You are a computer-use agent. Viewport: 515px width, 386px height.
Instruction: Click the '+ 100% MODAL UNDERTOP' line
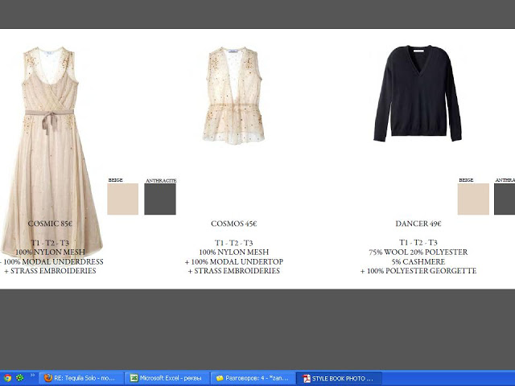[233, 262]
